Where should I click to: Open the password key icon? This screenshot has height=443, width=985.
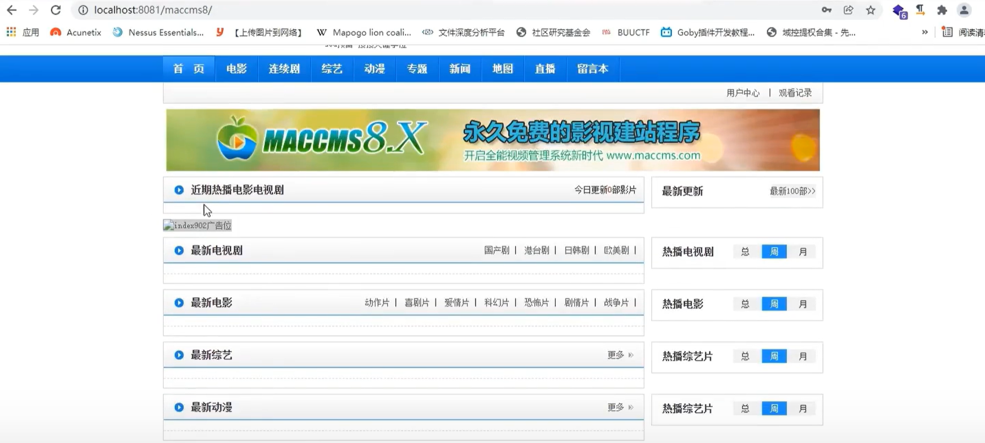(826, 10)
